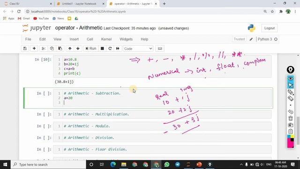Open the Cell menu

pos(90,39)
